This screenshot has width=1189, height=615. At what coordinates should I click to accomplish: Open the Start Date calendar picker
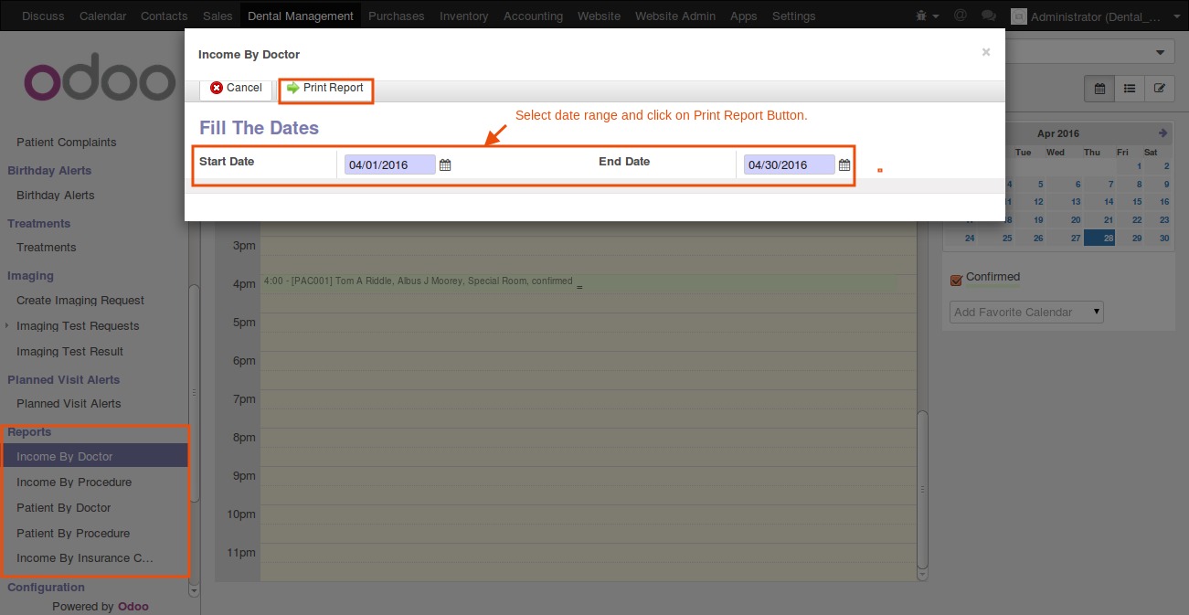[x=445, y=165]
